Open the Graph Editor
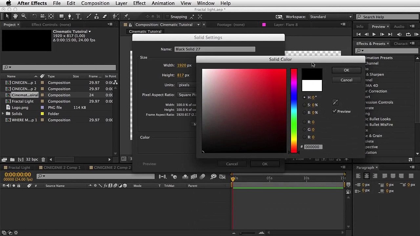420x236 pixels. [222, 177]
